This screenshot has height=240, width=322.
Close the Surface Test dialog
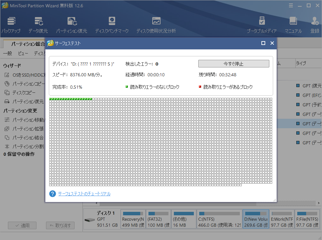(272, 43)
